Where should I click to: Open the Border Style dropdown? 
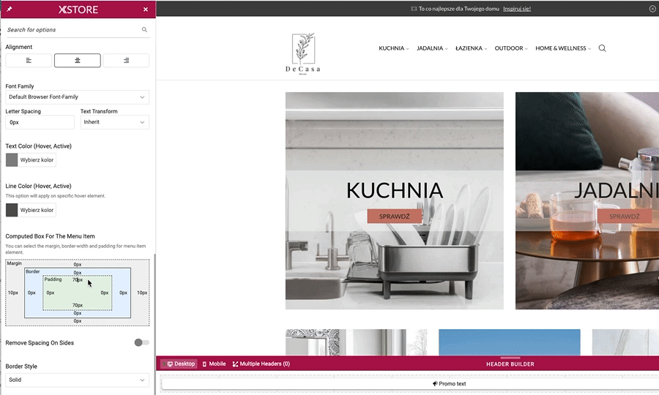click(78, 380)
